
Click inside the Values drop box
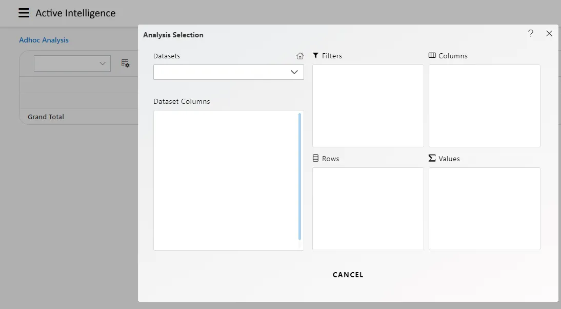pyautogui.click(x=485, y=209)
